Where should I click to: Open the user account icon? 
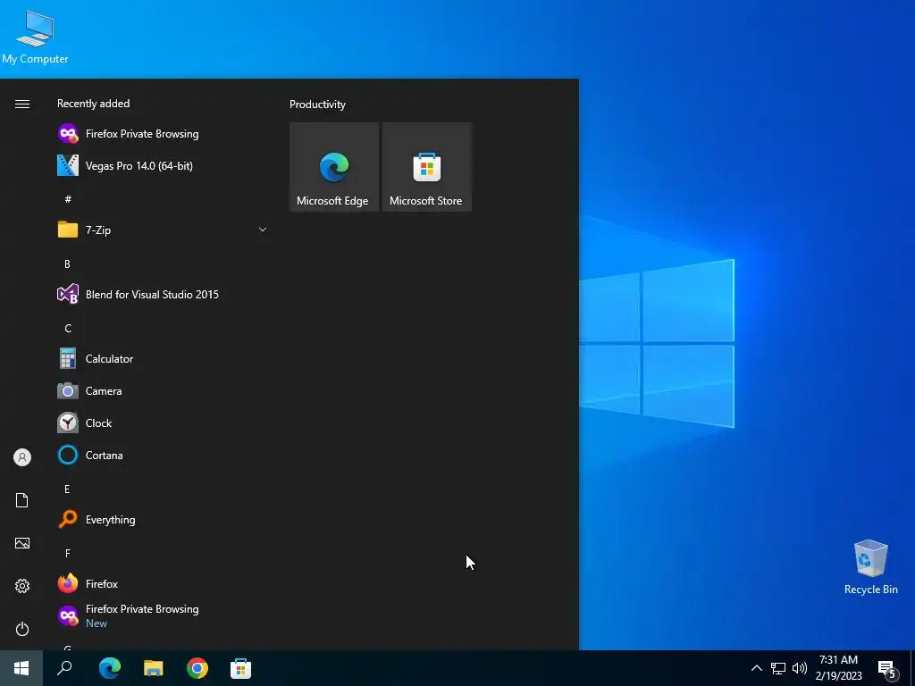click(22, 457)
